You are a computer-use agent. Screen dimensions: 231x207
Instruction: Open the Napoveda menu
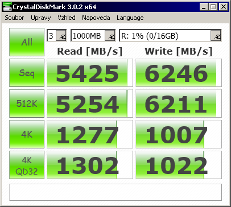tap(96, 18)
